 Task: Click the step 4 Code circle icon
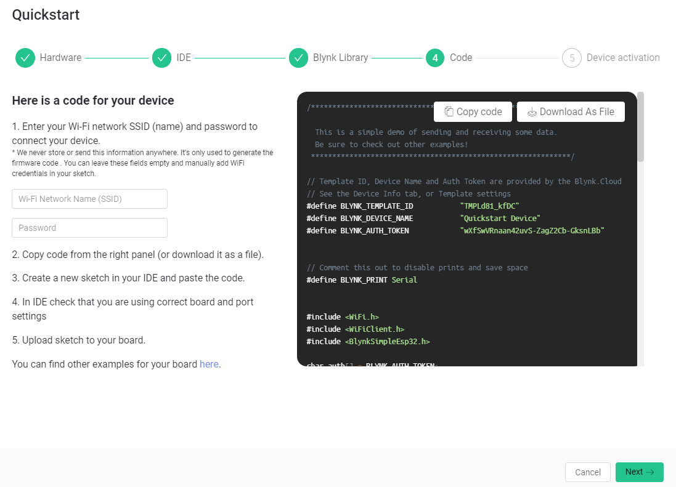[x=435, y=58]
